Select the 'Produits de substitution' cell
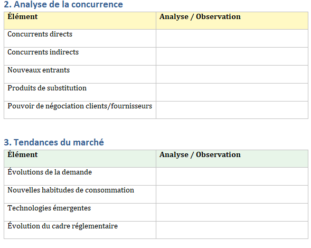The width and height of the screenshot is (311, 248). (x=80, y=93)
